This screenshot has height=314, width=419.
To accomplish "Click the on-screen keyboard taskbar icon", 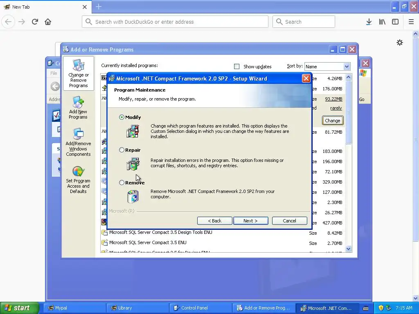I will click(366, 308).
